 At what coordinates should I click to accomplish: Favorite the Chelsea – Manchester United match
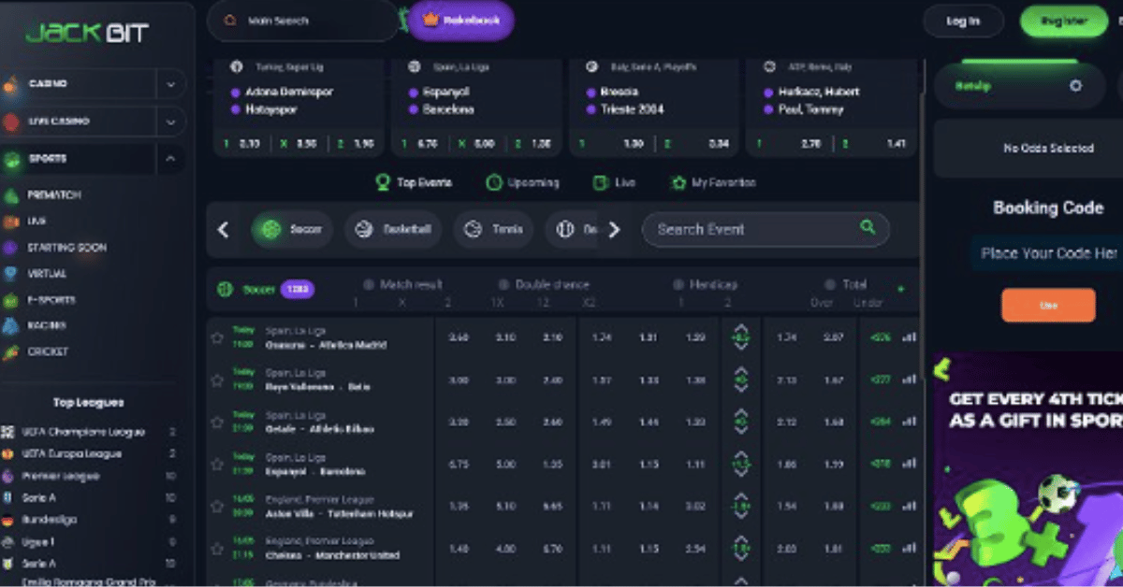[217, 549]
